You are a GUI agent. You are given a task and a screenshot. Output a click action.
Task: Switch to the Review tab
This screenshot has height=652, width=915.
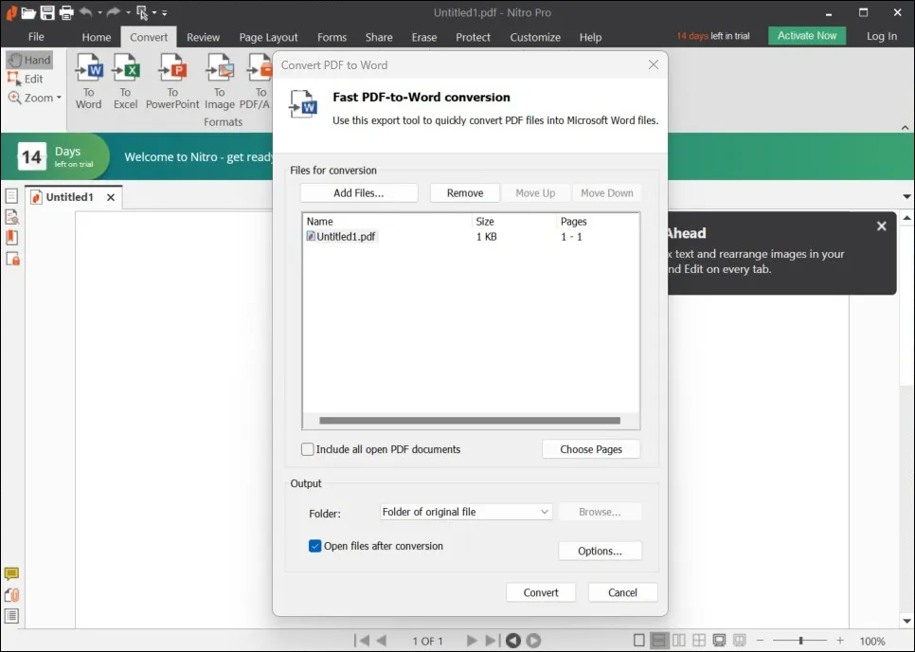click(x=203, y=37)
